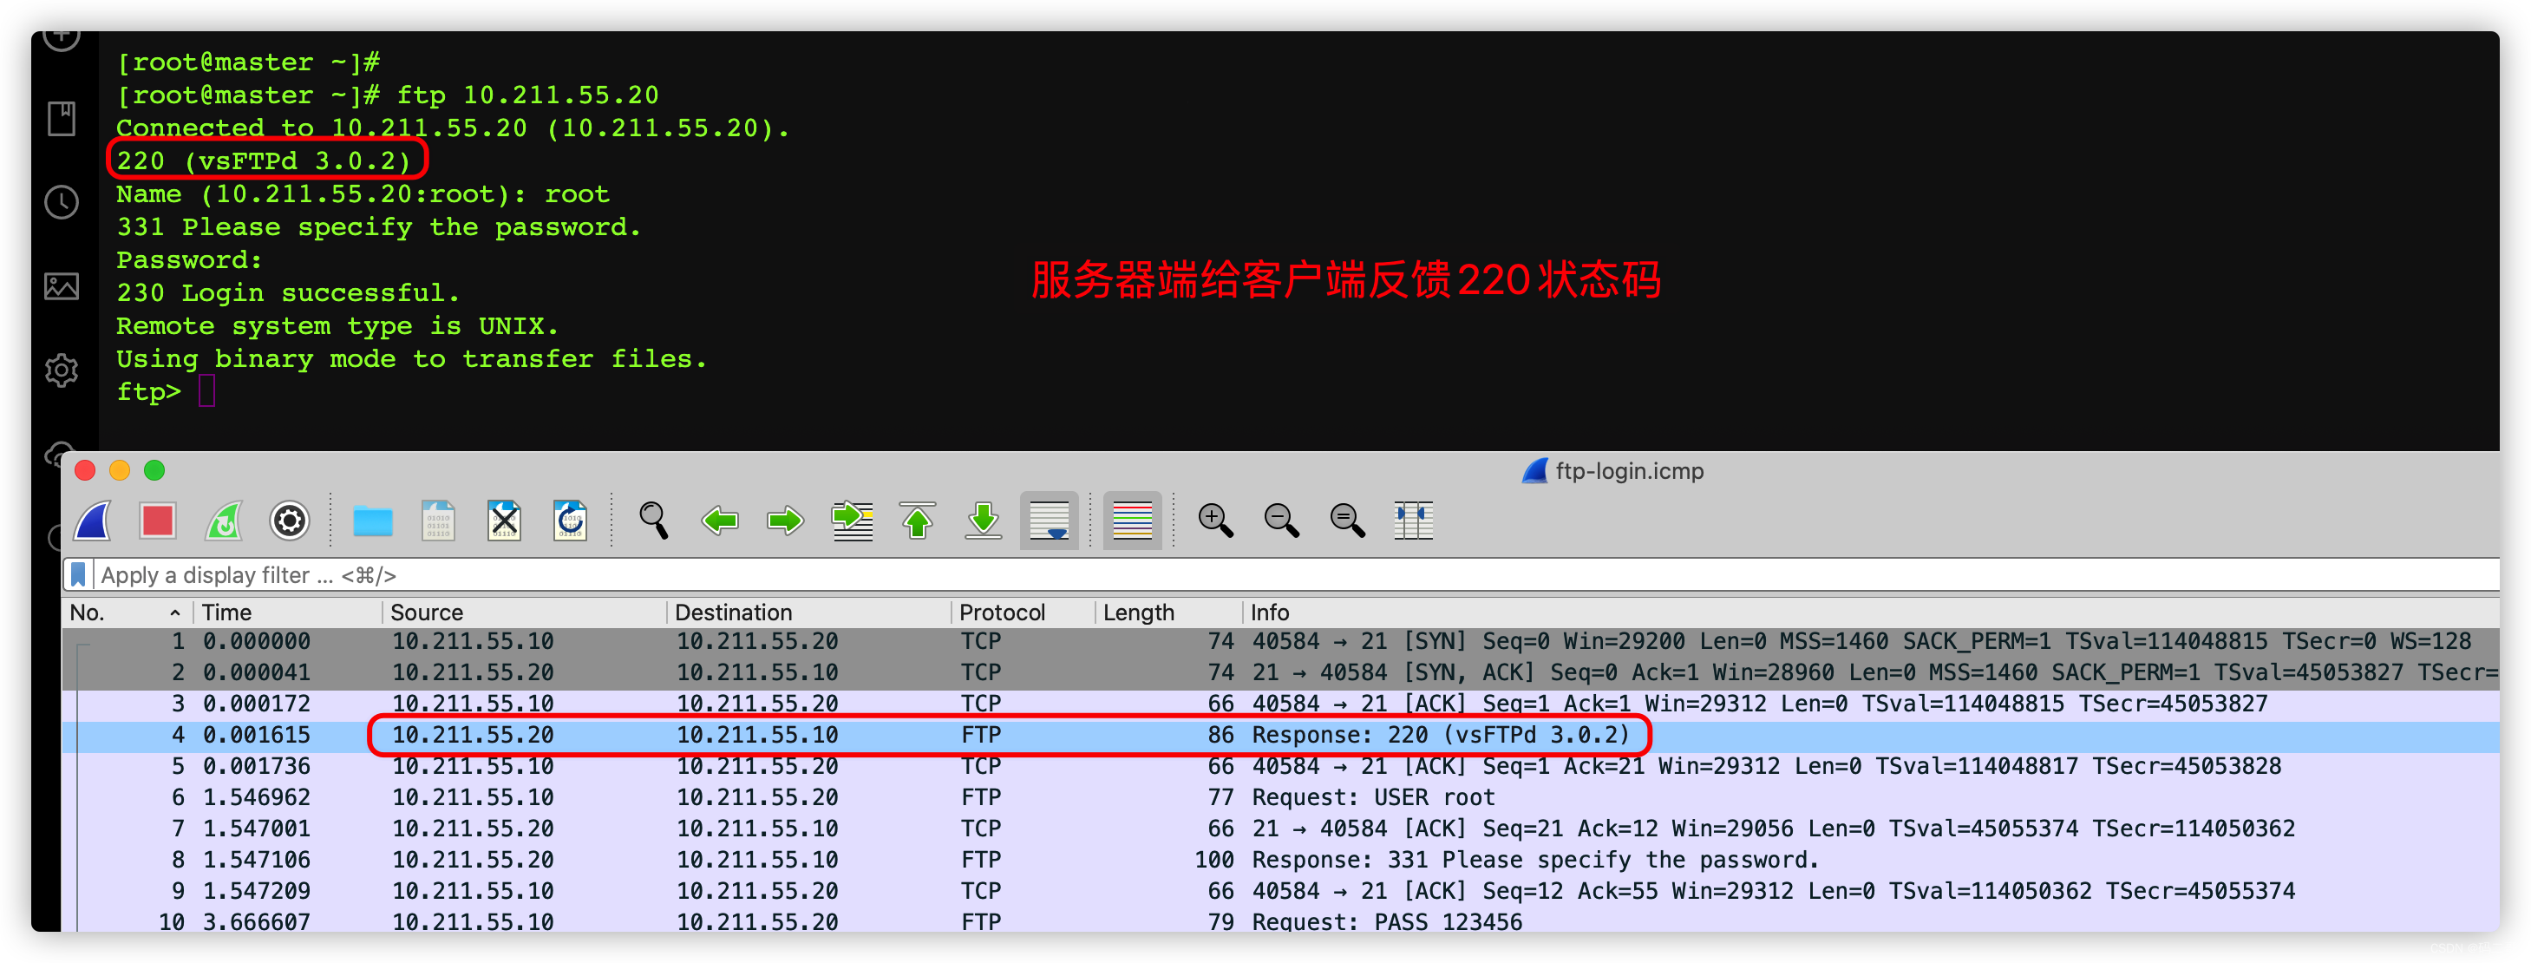The width and height of the screenshot is (2531, 963).
Task: Reset packet text to normal size
Action: [x=1347, y=521]
